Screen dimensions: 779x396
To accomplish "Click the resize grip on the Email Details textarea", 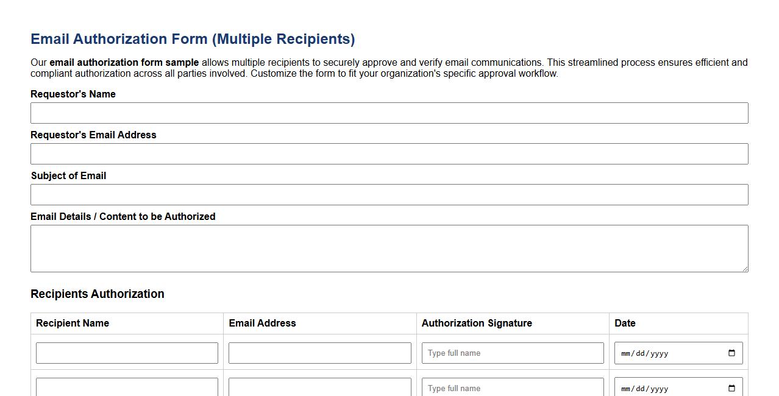I will point(745,269).
